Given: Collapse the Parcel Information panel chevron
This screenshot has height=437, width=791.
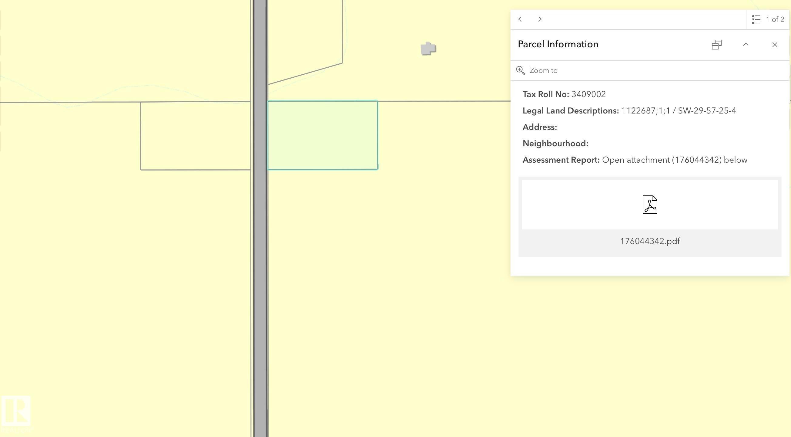Looking at the screenshot, I should (746, 45).
